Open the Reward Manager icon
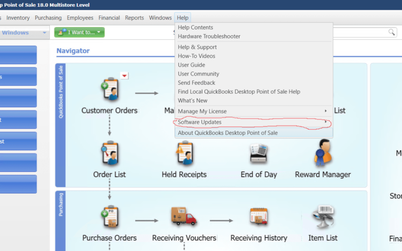Image resolution: width=402 pixels, height=251 pixels. tap(323, 153)
